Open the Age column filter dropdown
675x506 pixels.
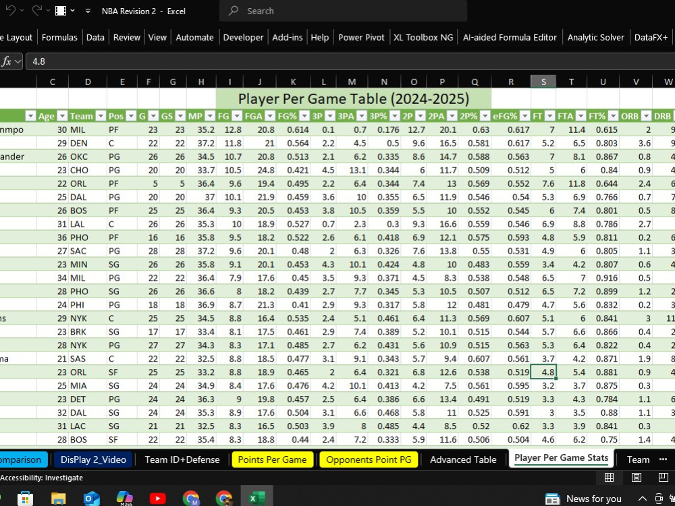pyautogui.click(x=63, y=116)
